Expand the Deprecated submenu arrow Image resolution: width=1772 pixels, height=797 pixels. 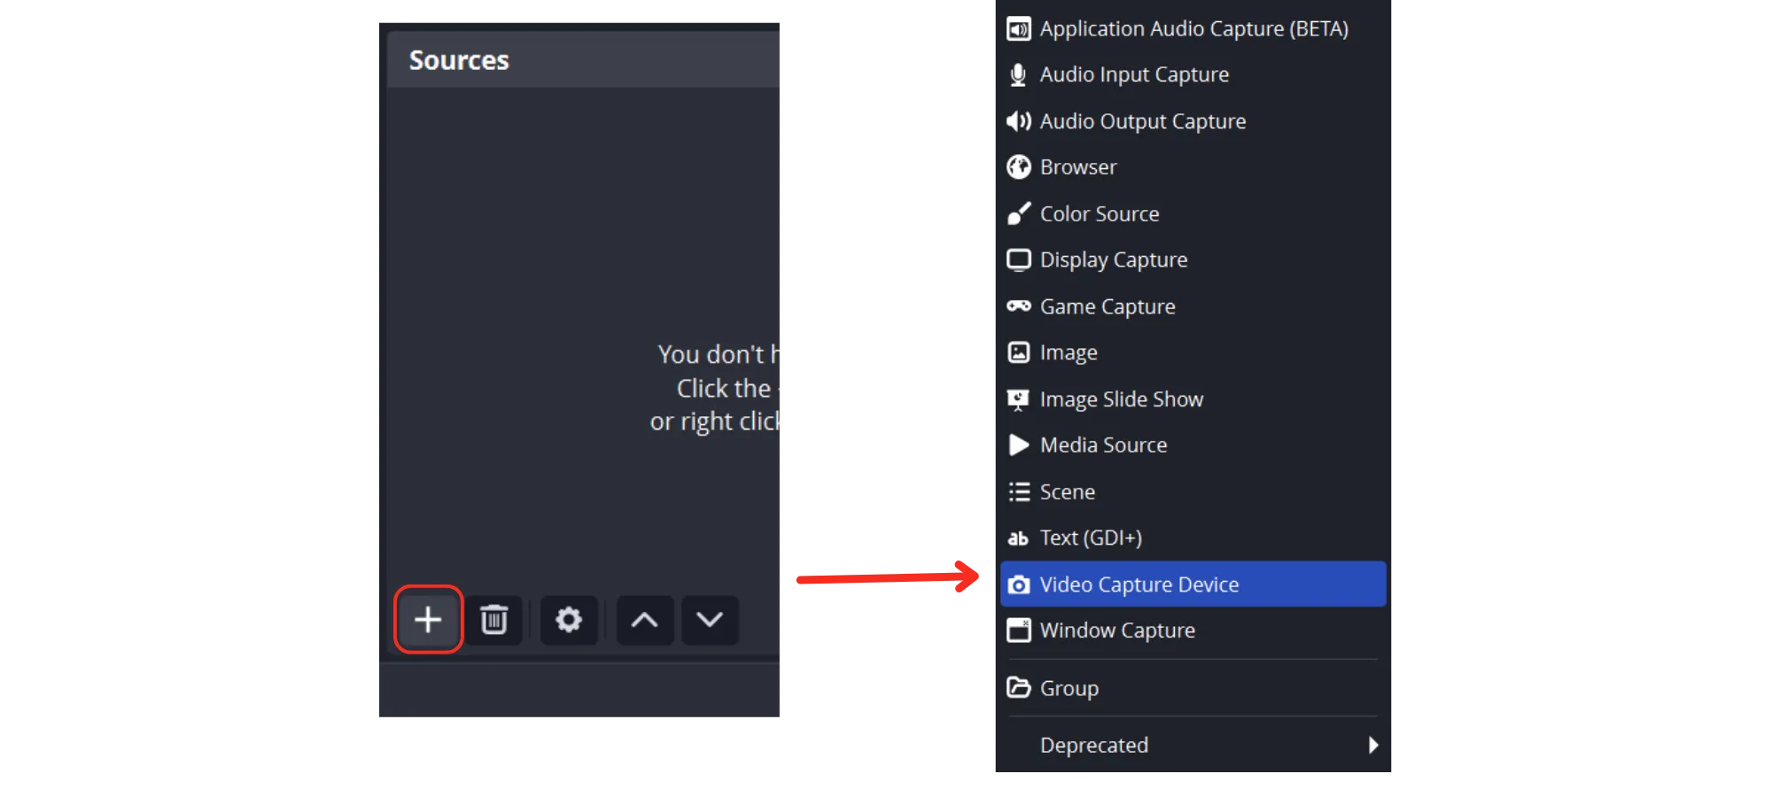[x=1373, y=745]
